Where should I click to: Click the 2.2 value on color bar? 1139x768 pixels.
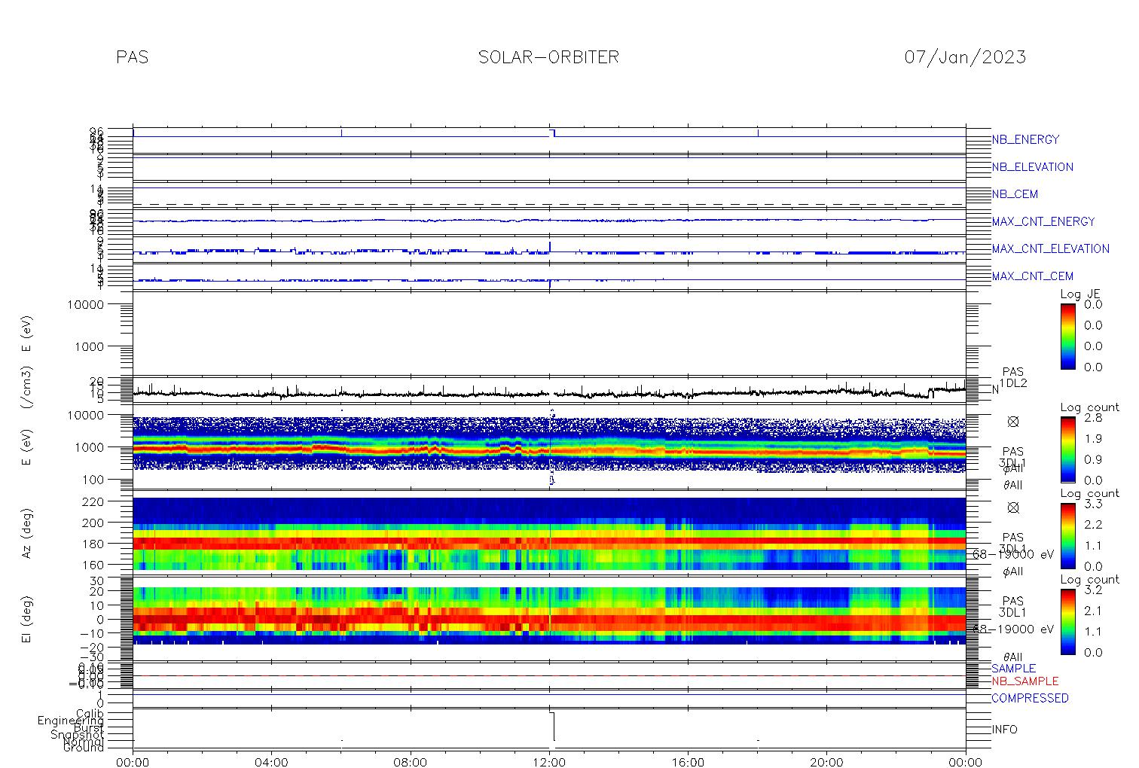1093,524
